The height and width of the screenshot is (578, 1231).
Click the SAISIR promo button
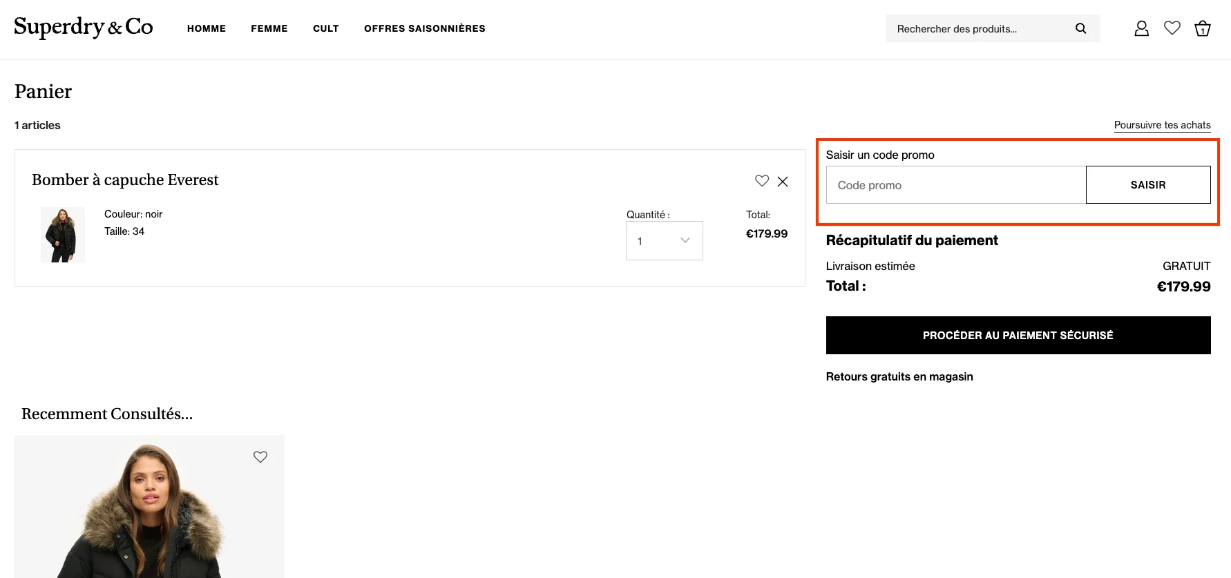tap(1148, 184)
